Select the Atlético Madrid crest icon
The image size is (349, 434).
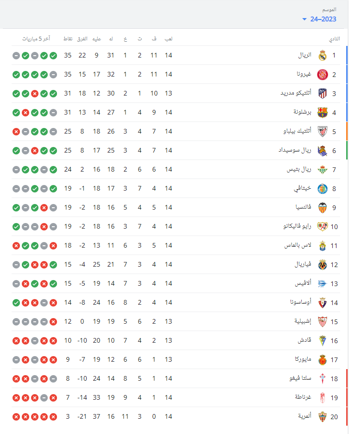(x=323, y=94)
